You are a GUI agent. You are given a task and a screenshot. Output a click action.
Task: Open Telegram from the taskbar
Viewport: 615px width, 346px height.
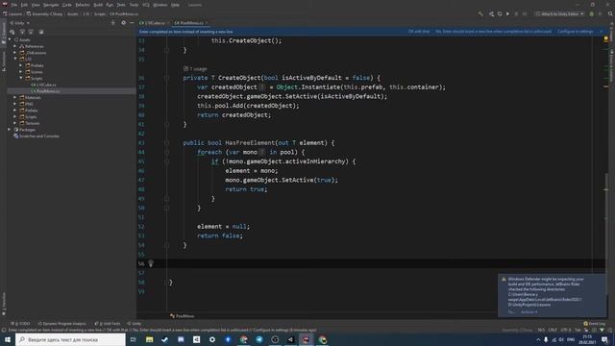(x=259, y=339)
